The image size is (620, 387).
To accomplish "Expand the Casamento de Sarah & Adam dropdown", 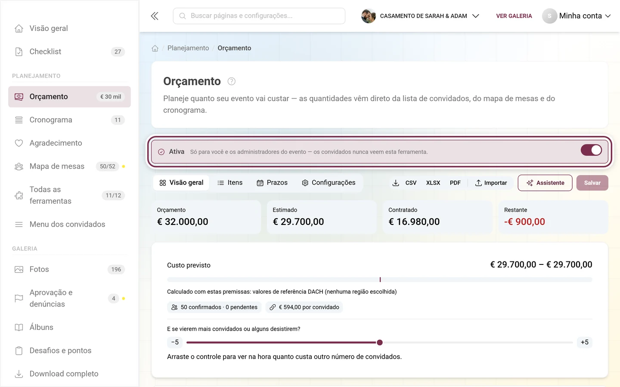I will pyautogui.click(x=420, y=16).
